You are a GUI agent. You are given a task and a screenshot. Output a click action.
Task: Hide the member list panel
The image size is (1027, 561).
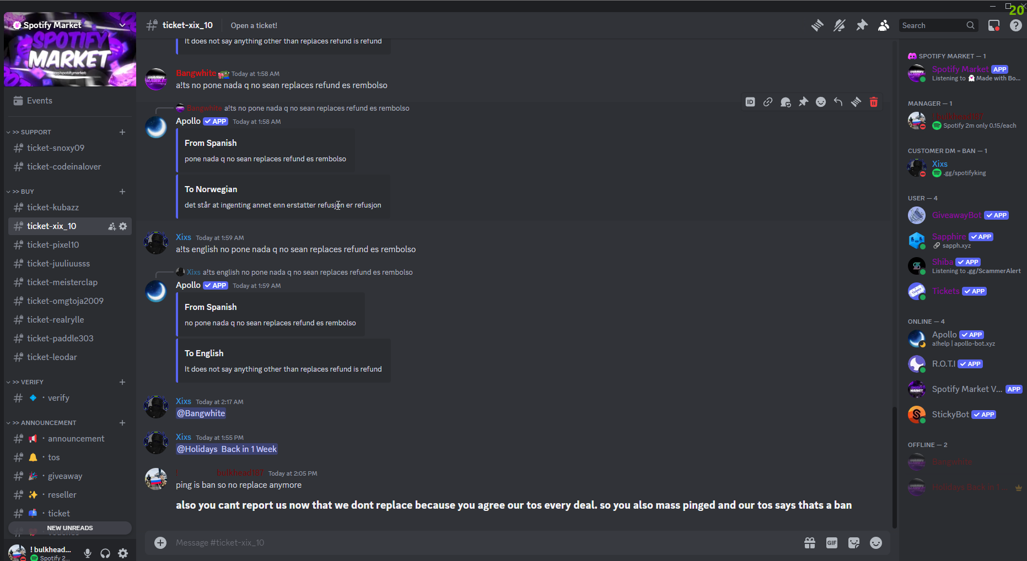click(884, 25)
